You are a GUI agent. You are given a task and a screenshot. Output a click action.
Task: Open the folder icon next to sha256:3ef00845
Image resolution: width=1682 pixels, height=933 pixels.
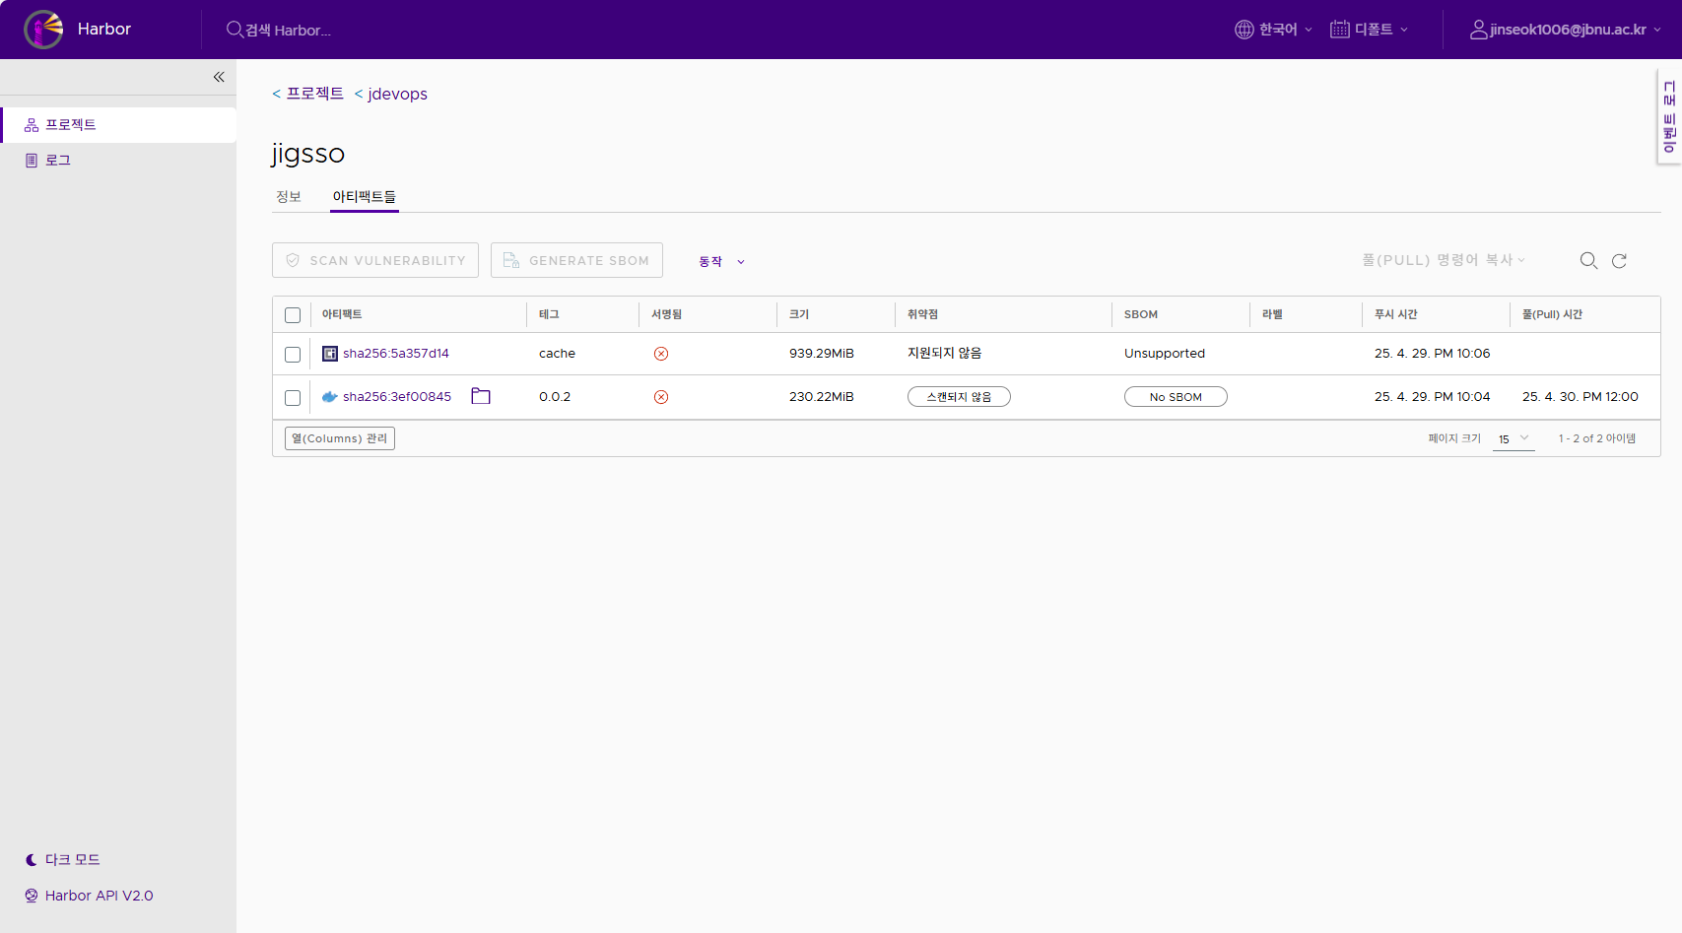coord(481,396)
